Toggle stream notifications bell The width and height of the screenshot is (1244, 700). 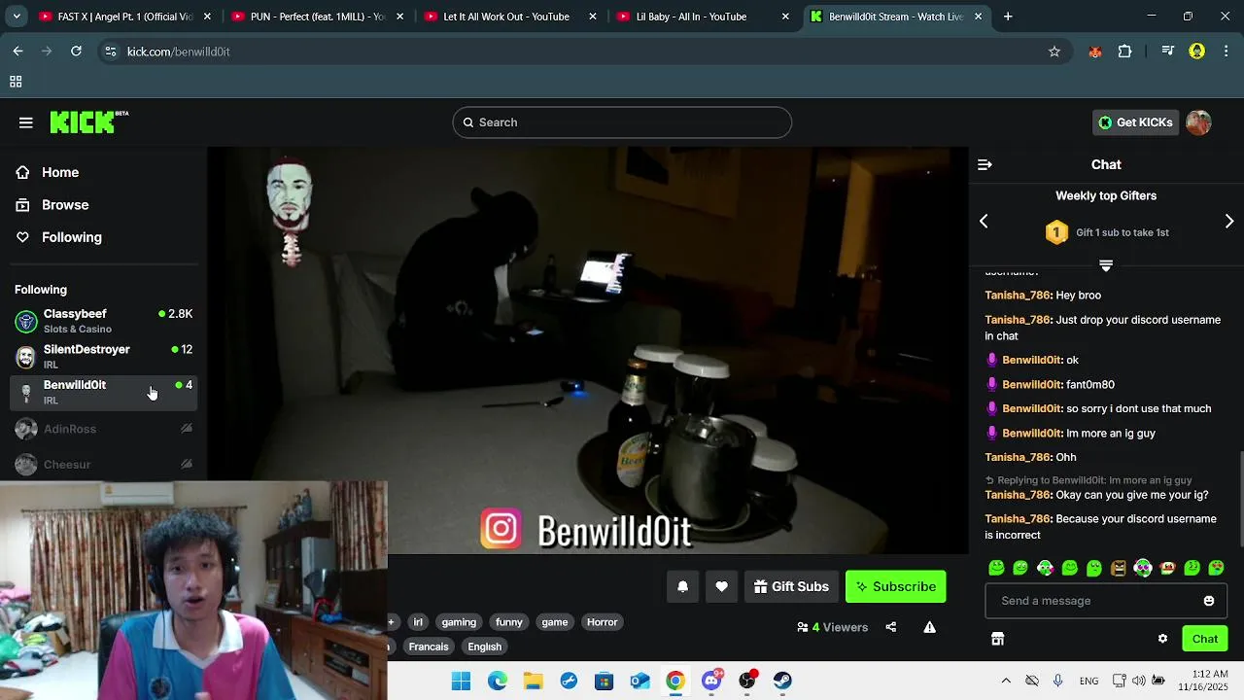coord(682,586)
